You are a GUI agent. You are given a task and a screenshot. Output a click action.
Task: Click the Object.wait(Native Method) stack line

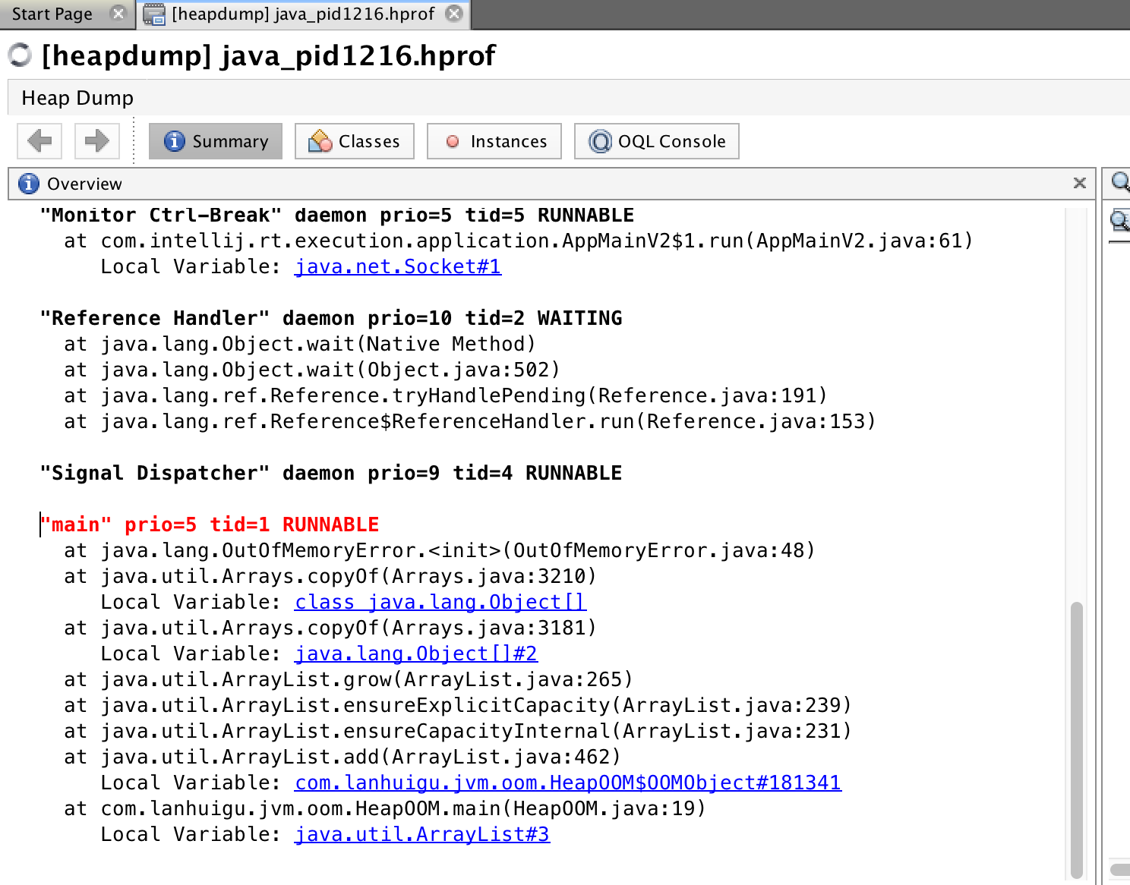point(300,344)
